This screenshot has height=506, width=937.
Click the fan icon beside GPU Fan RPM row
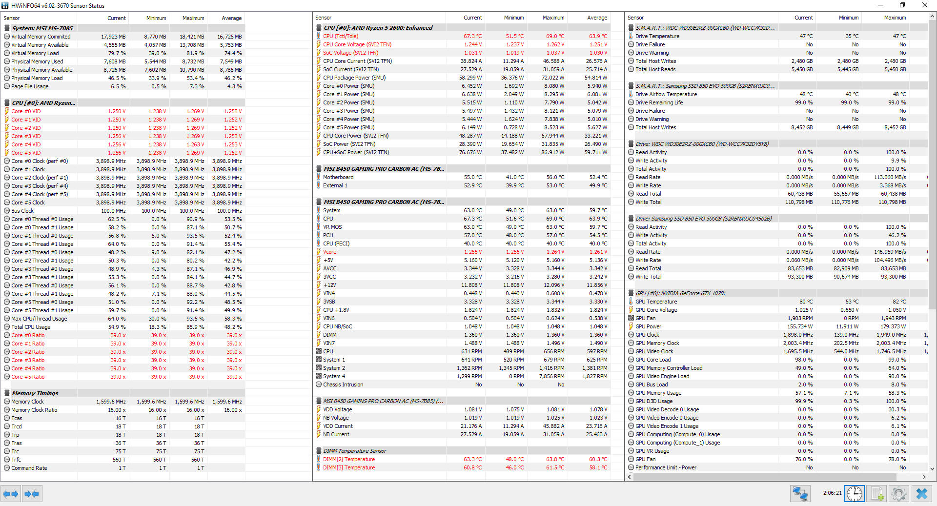[x=631, y=318]
